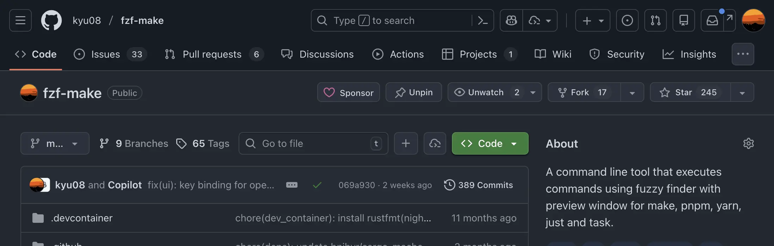Click the commit author avatars

coord(39,185)
